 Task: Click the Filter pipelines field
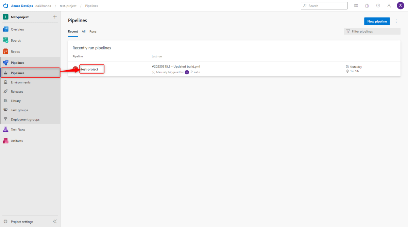[x=372, y=31]
